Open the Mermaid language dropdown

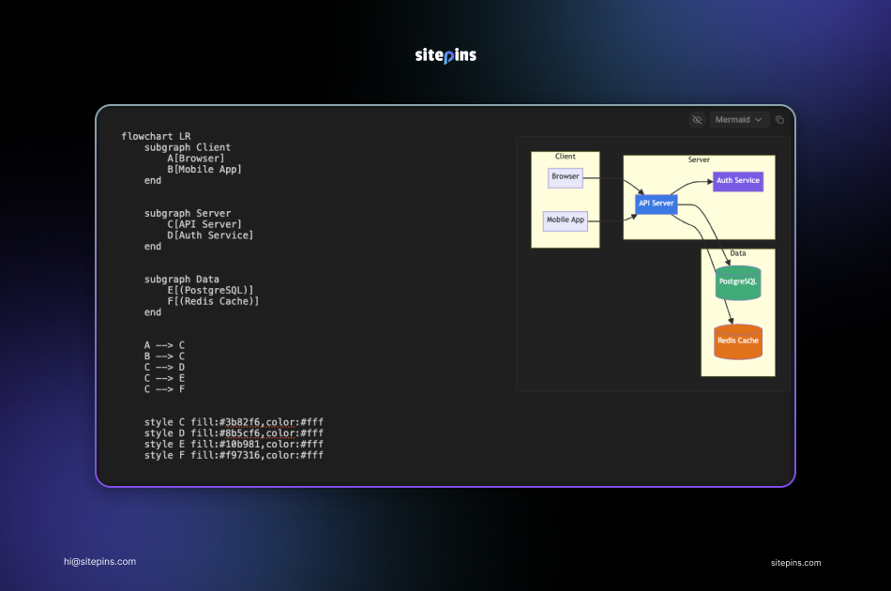click(739, 120)
